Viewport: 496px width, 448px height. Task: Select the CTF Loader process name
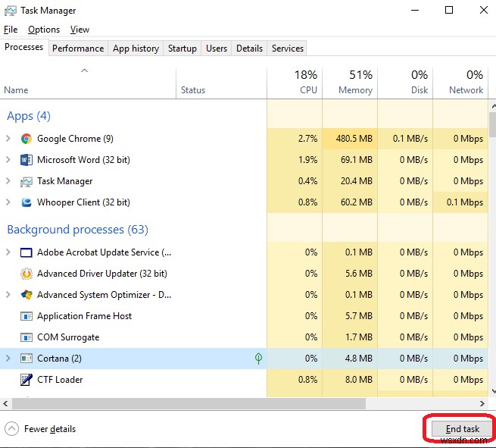click(x=60, y=380)
